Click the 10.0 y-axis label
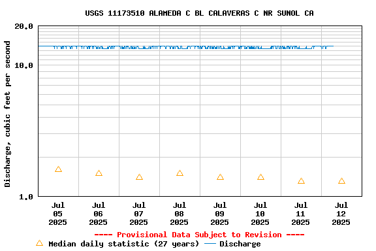The image size is (376, 251). pyautogui.click(x=23, y=65)
